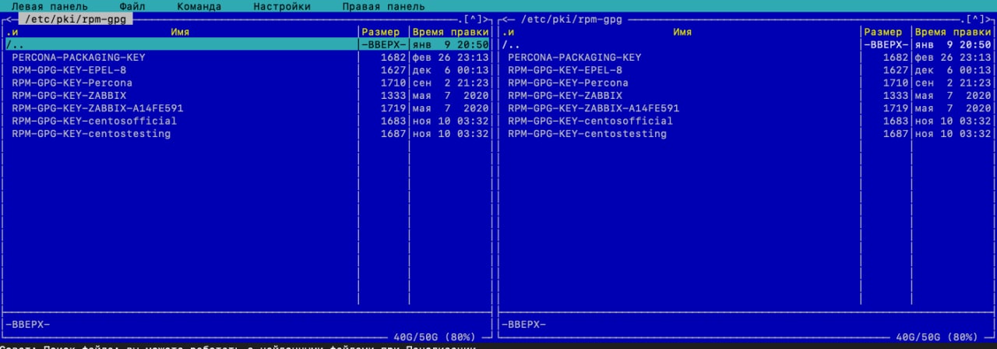Click left panel mini-status line -ВВЕРХ-
Viewport: 997px width, 349px height.
(27, 324)
